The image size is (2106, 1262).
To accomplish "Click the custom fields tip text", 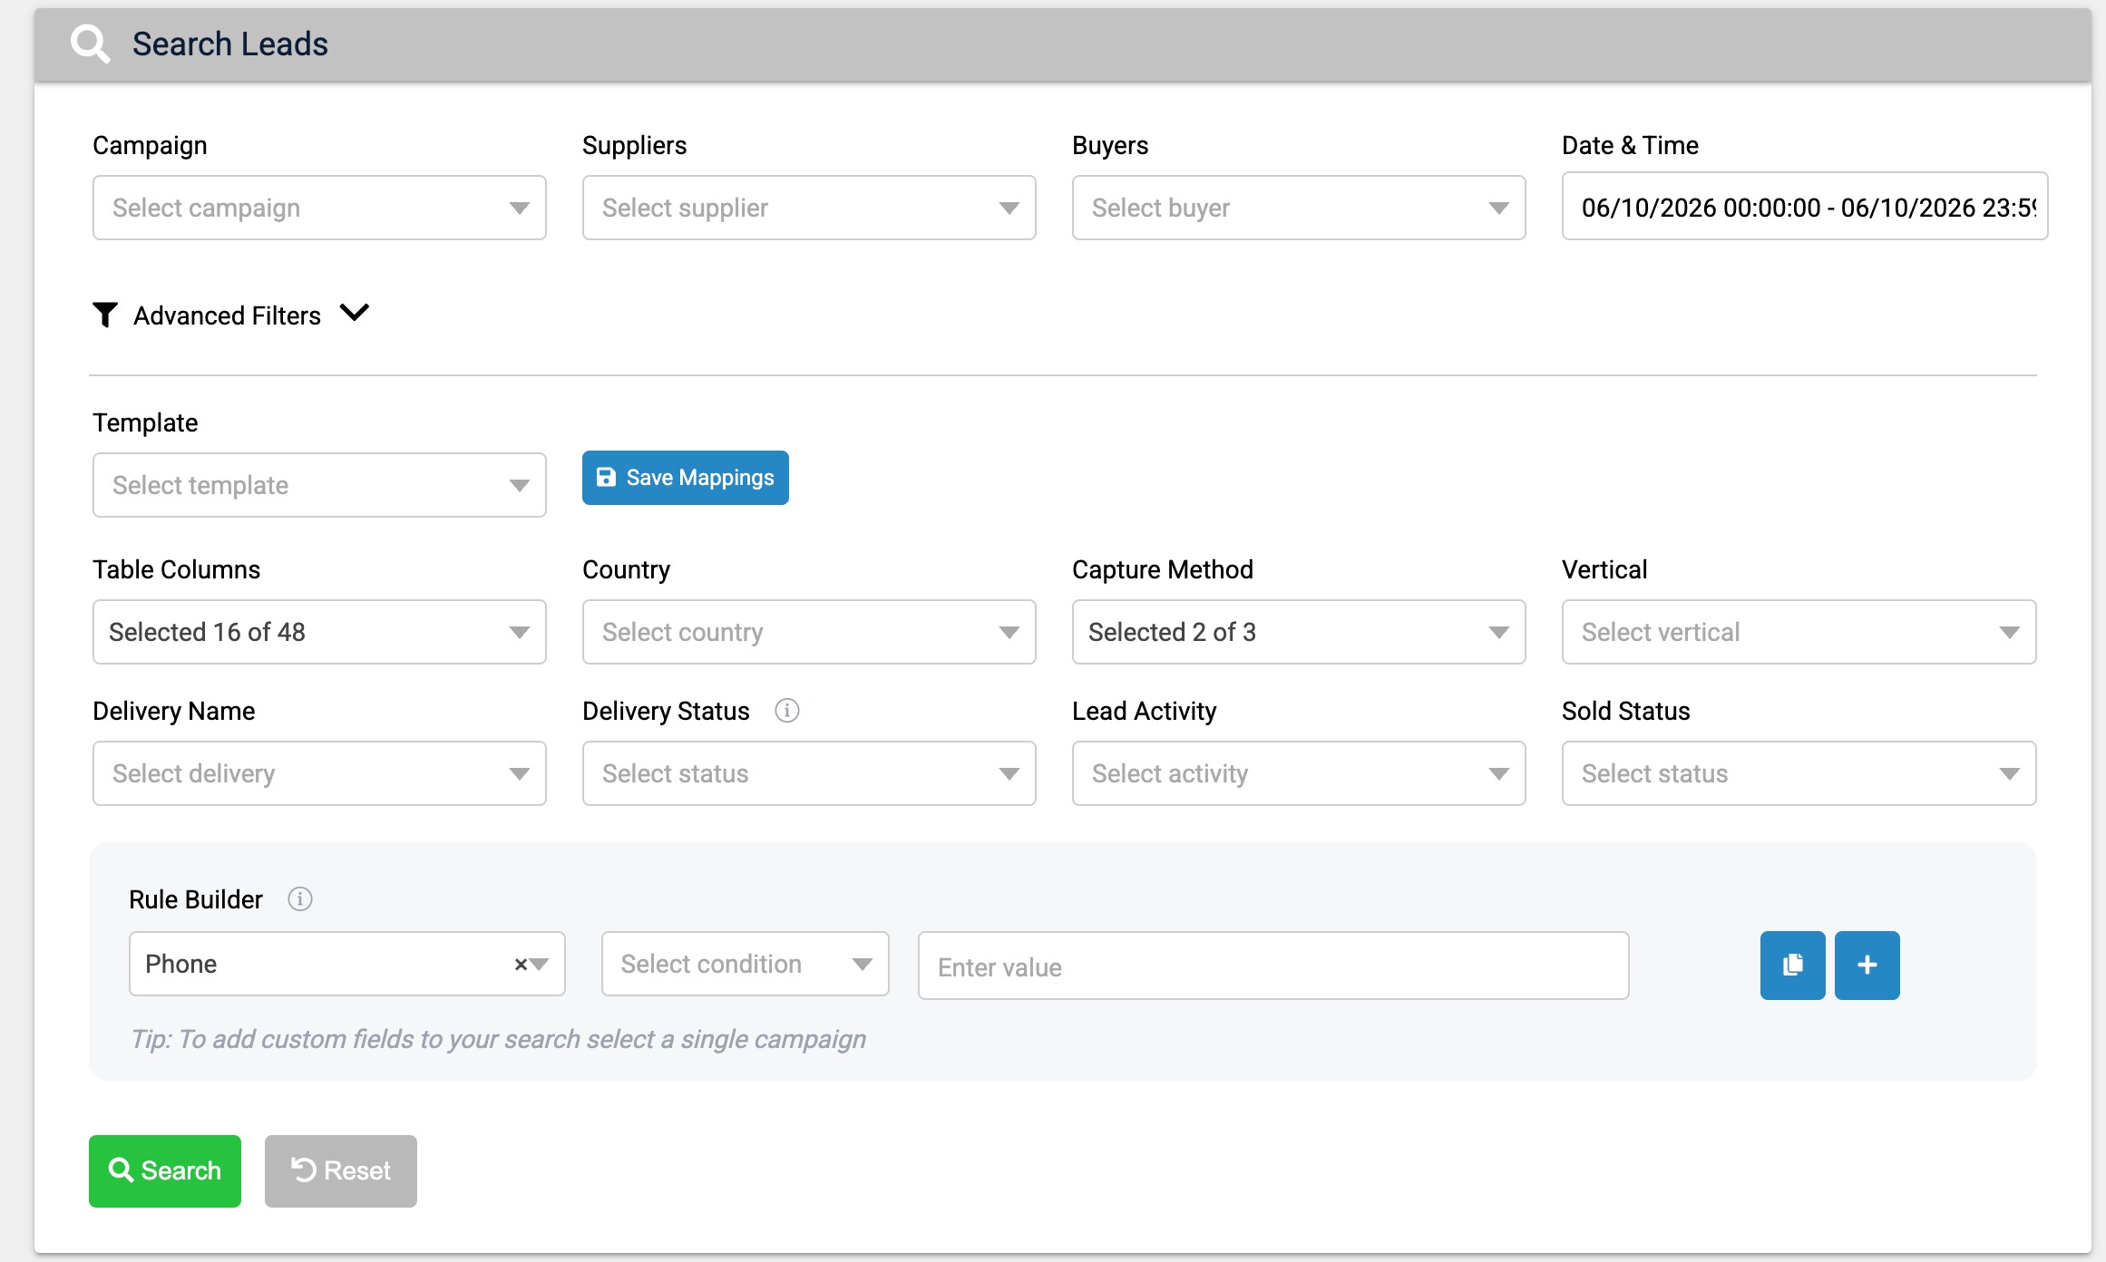I will pyautogui.click(x=498, y=1039).
